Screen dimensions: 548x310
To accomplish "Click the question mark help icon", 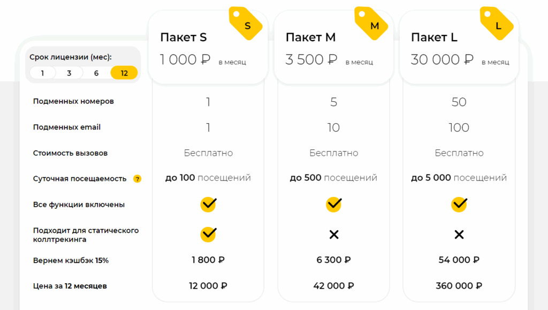I will click(x=137, y=179).
